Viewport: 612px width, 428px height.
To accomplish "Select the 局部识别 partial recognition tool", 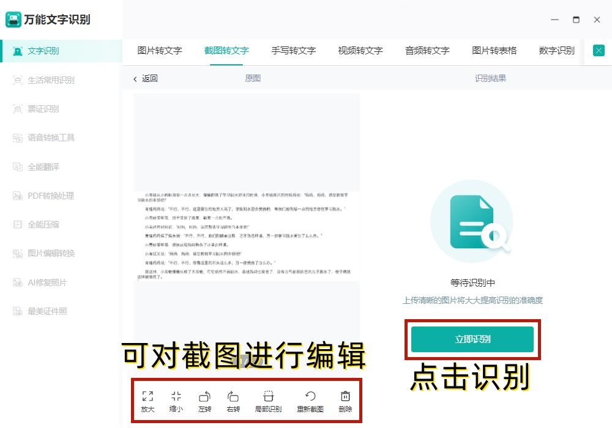I will point(268,396).
